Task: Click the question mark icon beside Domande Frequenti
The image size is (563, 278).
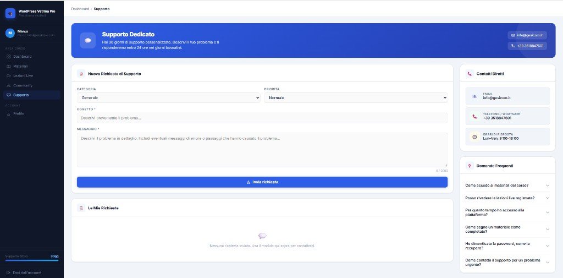Action: [470, 166]
